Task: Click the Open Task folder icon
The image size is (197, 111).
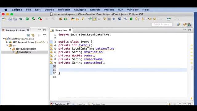Action: (78, 19)
